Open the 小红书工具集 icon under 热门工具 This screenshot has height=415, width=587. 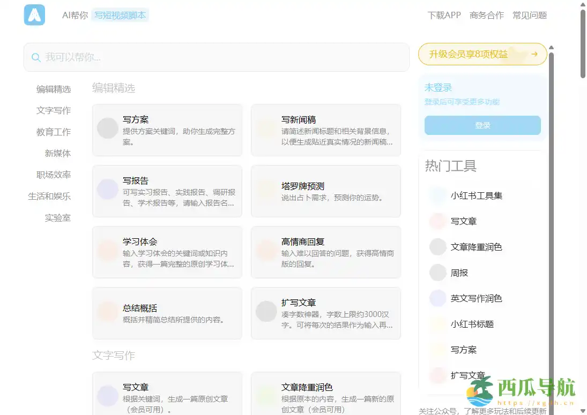click(437, 195)
